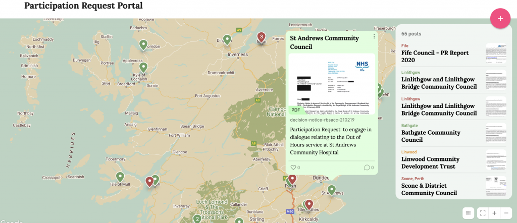Open comments on the St Andrews post
The width and height of the screenshot is (517, 223).
[367, 168]
